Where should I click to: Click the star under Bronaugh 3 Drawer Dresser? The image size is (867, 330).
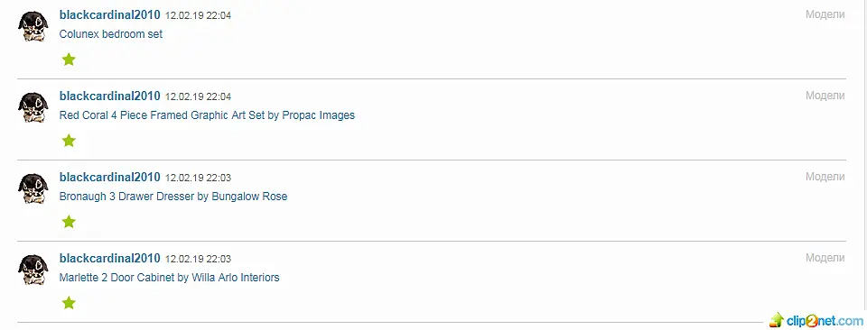tap(69, 222)
